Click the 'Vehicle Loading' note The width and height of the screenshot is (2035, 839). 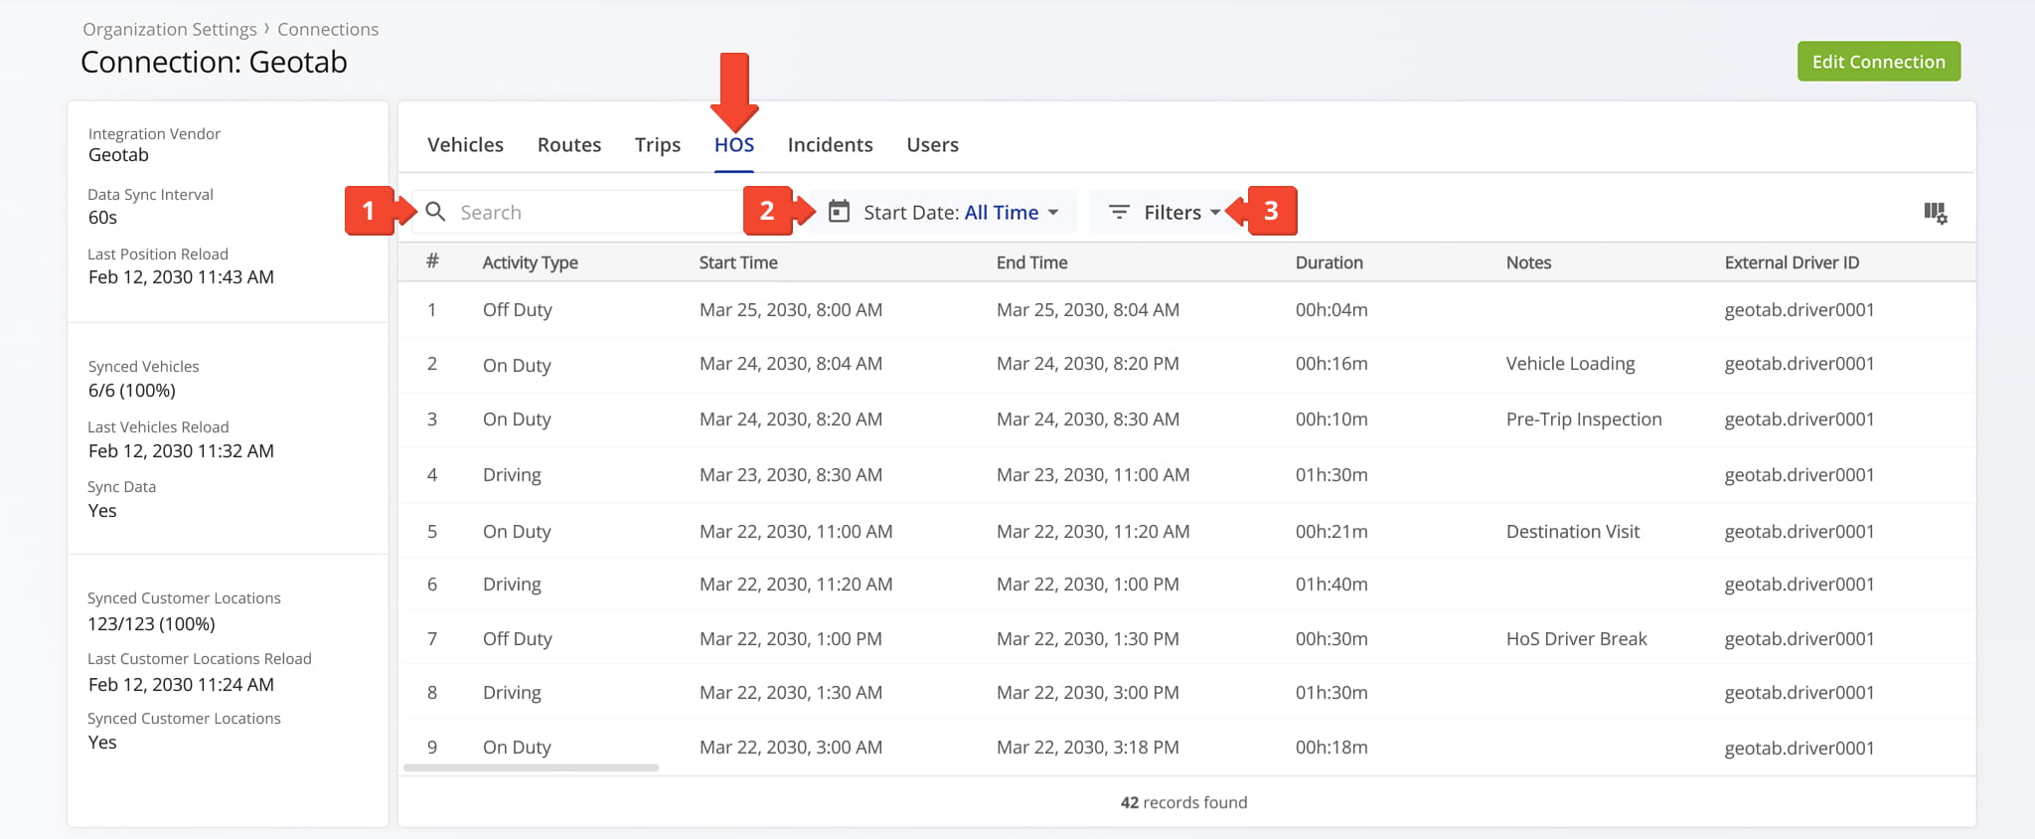click(x=1571, y=364)
